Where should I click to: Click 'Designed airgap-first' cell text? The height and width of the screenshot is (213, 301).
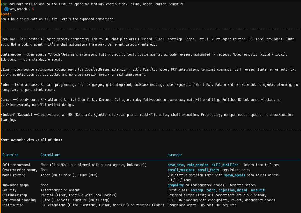[186, 195]
